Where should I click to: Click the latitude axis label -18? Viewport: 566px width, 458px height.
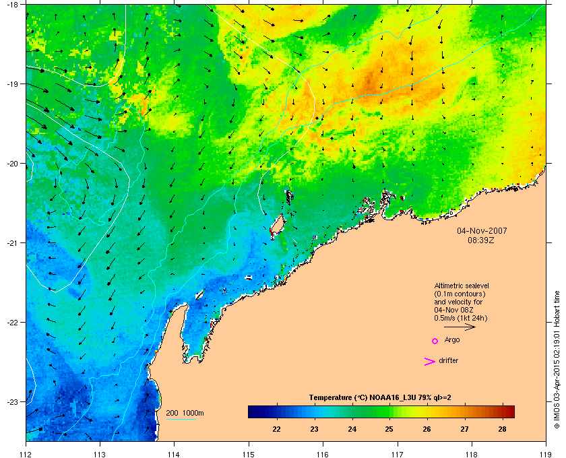pos(13,5)
